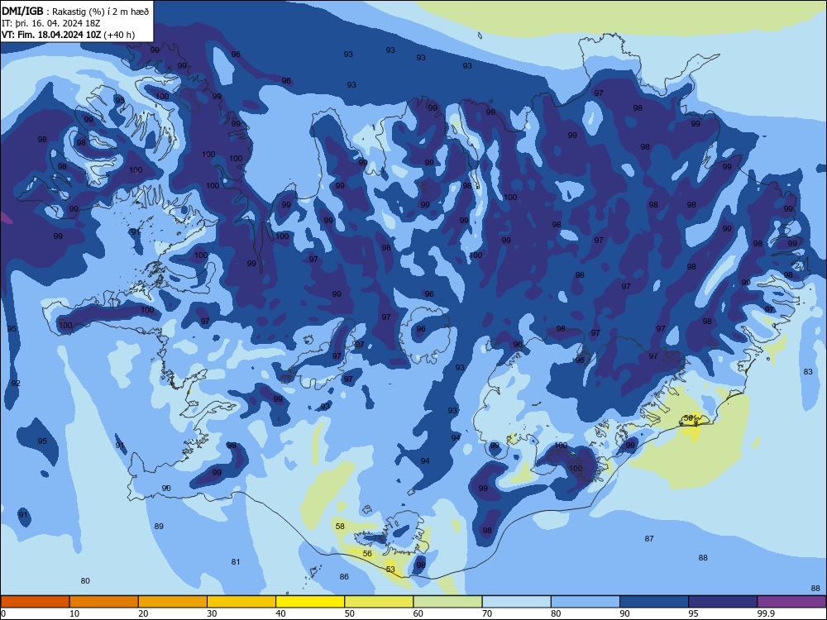This screenshot has height=620, width=827.
Task: Click the purple legend swatch above 99.9
Action: point(791,602)
